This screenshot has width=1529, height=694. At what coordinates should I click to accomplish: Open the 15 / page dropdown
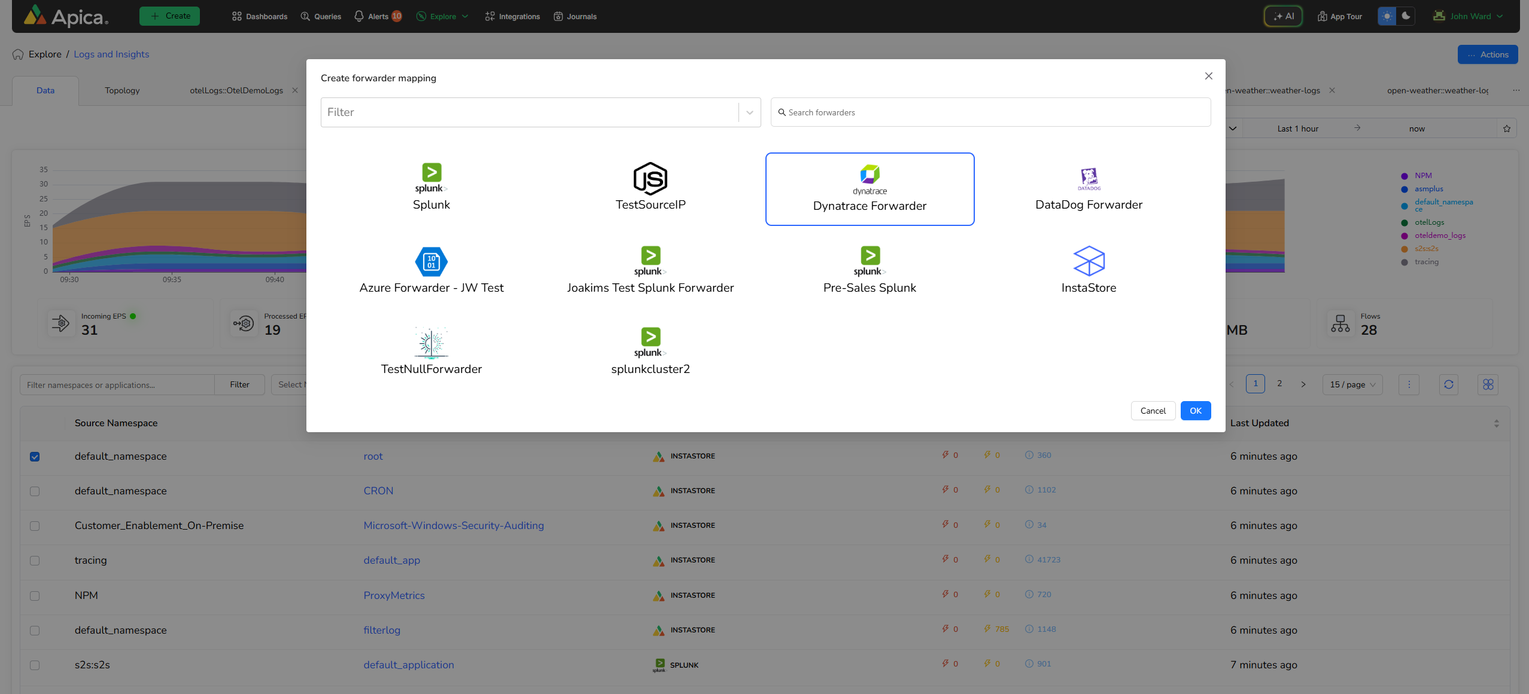(1352, 384)
